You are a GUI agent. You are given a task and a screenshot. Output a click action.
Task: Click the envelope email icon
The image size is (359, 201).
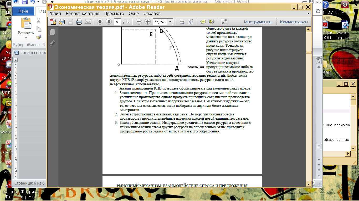88,22
